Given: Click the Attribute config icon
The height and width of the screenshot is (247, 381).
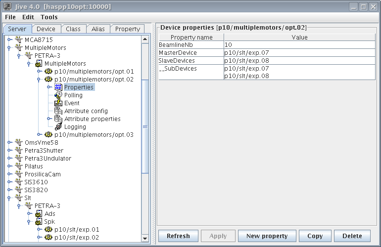Looking at the screenshot, I should coord(58,111).
